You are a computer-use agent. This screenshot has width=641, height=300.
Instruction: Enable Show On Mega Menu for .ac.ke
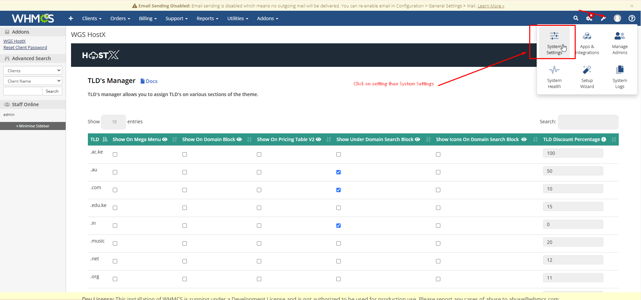pos(115,155)
